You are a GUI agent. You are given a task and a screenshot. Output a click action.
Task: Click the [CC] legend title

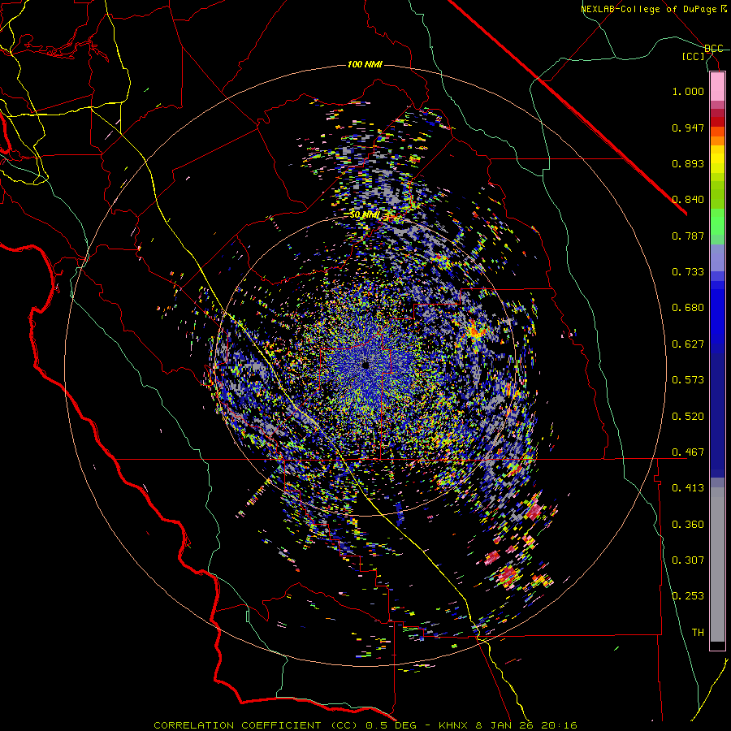694,56
